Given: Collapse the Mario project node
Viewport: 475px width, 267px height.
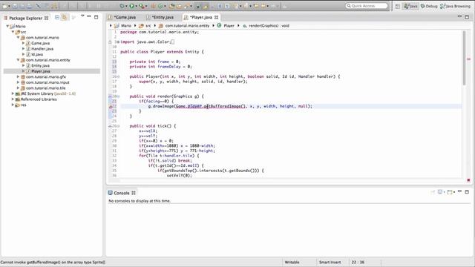Looking at the screenshot, I should coord(7,27).
